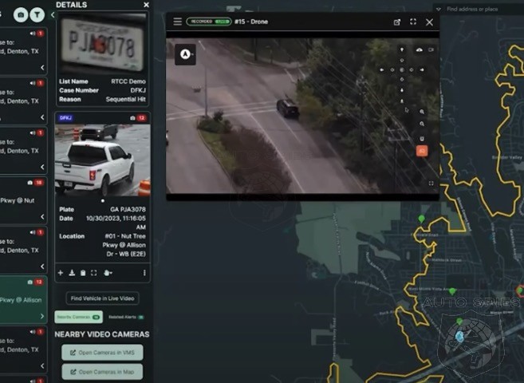Tilt drone camera up with top arrow
This screenshot has width=524, height=383.
click(402, 49)
